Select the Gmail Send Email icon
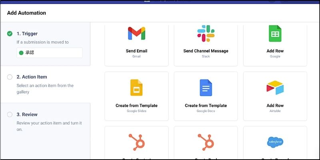This screenshot has width=320, height=160. [x=136, y=33]
